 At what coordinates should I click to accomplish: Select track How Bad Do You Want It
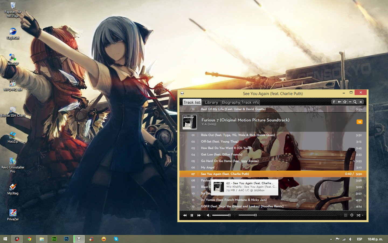pos(273,148)
